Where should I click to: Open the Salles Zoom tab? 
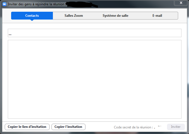coord(74,16)
